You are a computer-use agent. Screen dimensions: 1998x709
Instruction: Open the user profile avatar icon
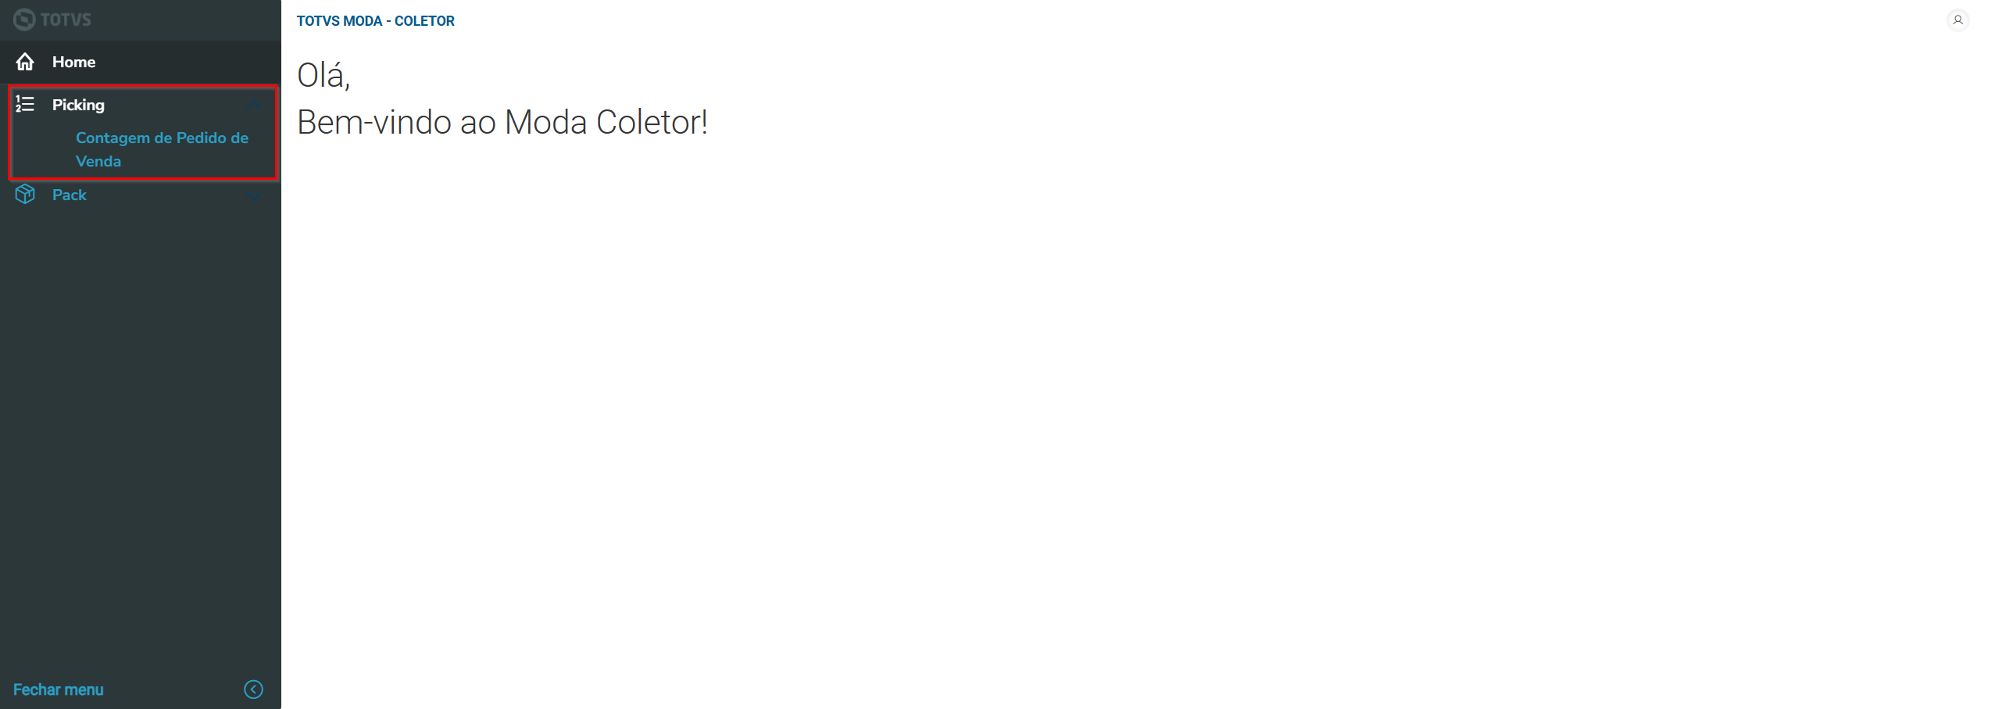[x=1957, y=20]
